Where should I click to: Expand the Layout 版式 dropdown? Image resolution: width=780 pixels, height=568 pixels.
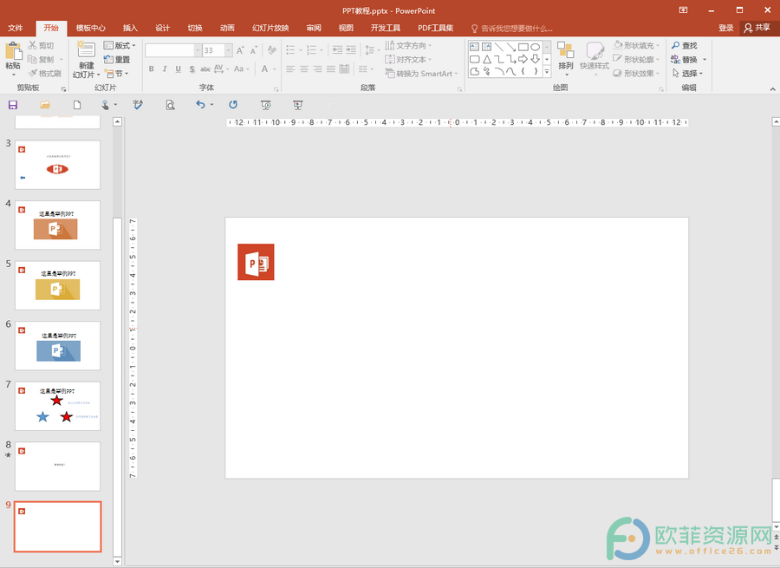(x=120, y=45)
